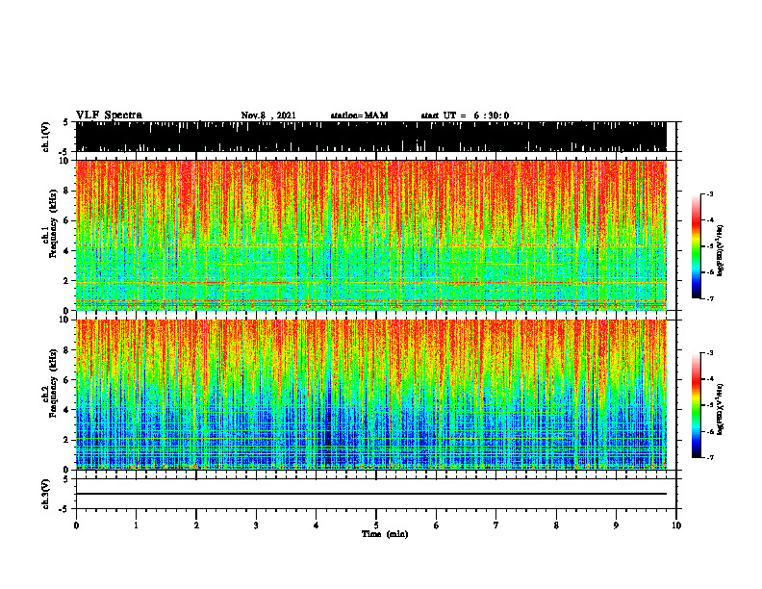Click the black ch.1(V) waveform strip
This screenshot has height=589, width=762.
(371, 137)
